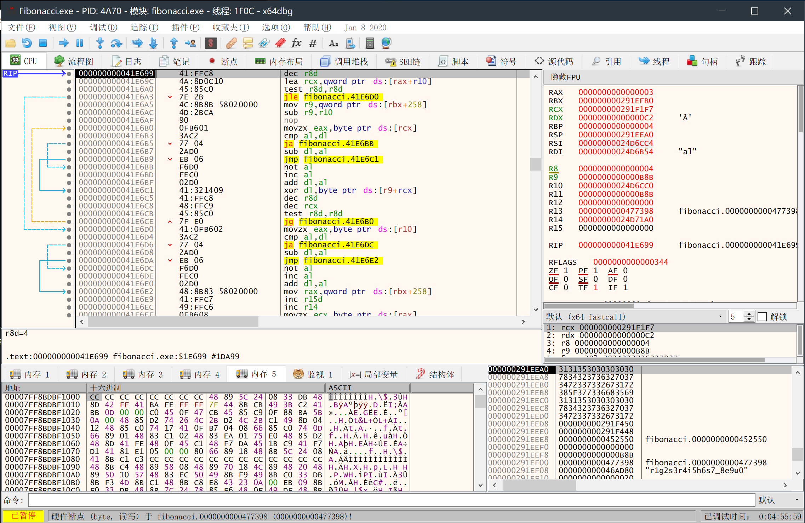Select the RAX register value

(616, 92)
